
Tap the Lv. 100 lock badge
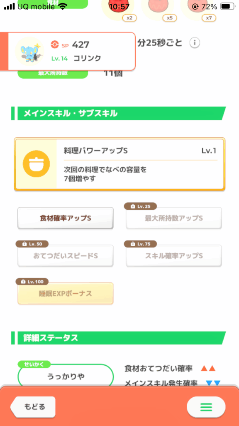tap(32, 282)
